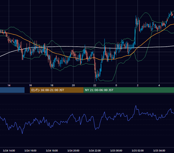Click the 3/24 22:00 indicator axis label
Image resolution: width=174 pixels, height=153 pixels.
point(95,150)
